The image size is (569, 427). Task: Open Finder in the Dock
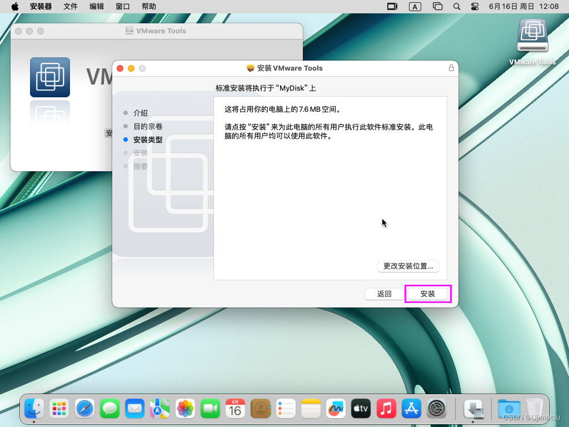pyautogui.click(x=34, y=409)
